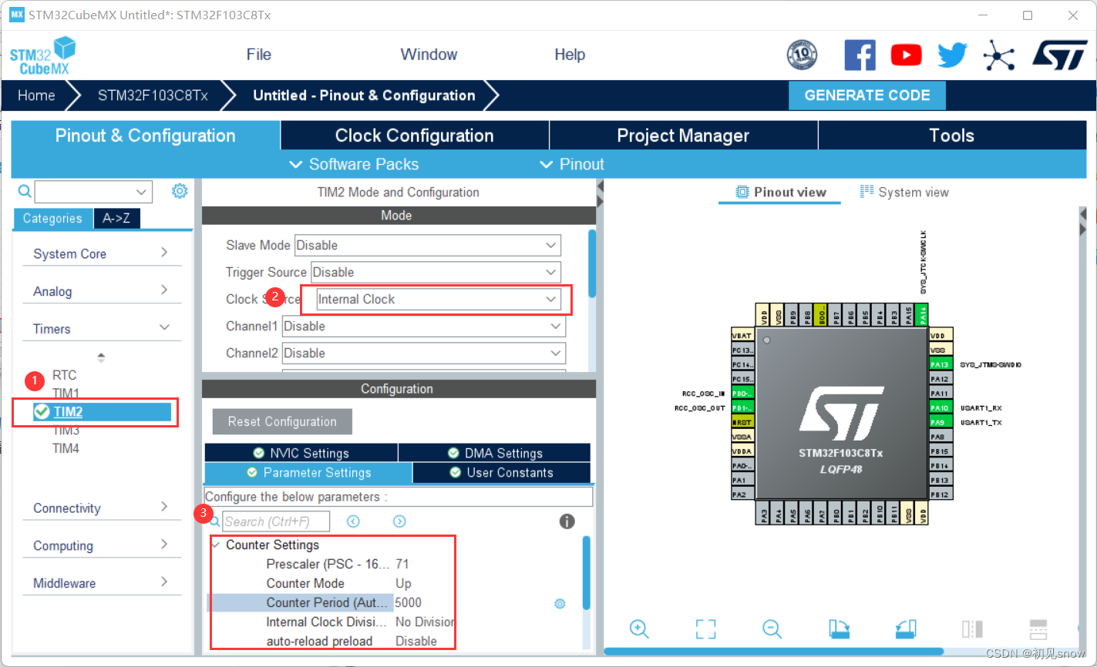Viewport: 1097px width, 667px height.
Task: Switch to the Tools tab
Action: point(952,136)
